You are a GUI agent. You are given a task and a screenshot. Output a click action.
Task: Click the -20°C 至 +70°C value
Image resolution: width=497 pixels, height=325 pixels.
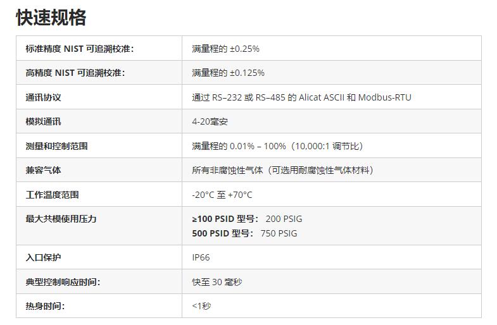point(222,195)
